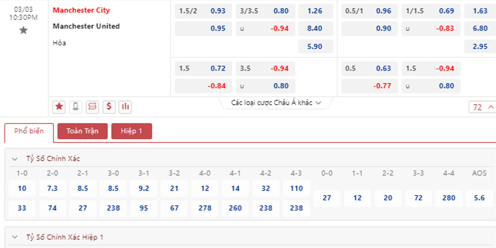The width and height of the screenshot is (496, 248).
Task: Select 1.5/2 handicap odds 0.93
Action: (203, 11)
